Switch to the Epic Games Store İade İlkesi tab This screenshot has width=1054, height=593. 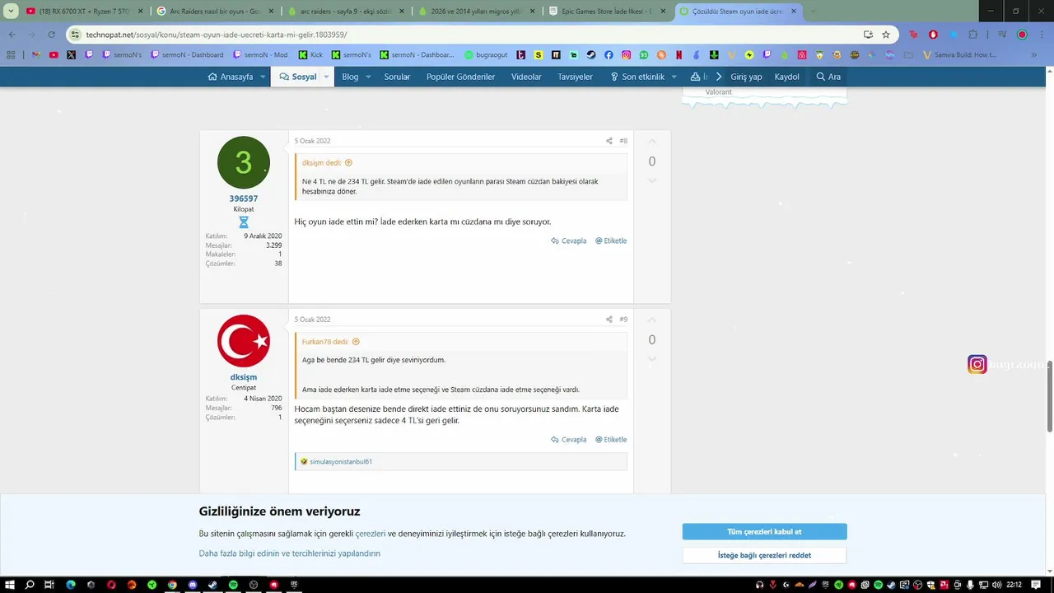point(606,12)
